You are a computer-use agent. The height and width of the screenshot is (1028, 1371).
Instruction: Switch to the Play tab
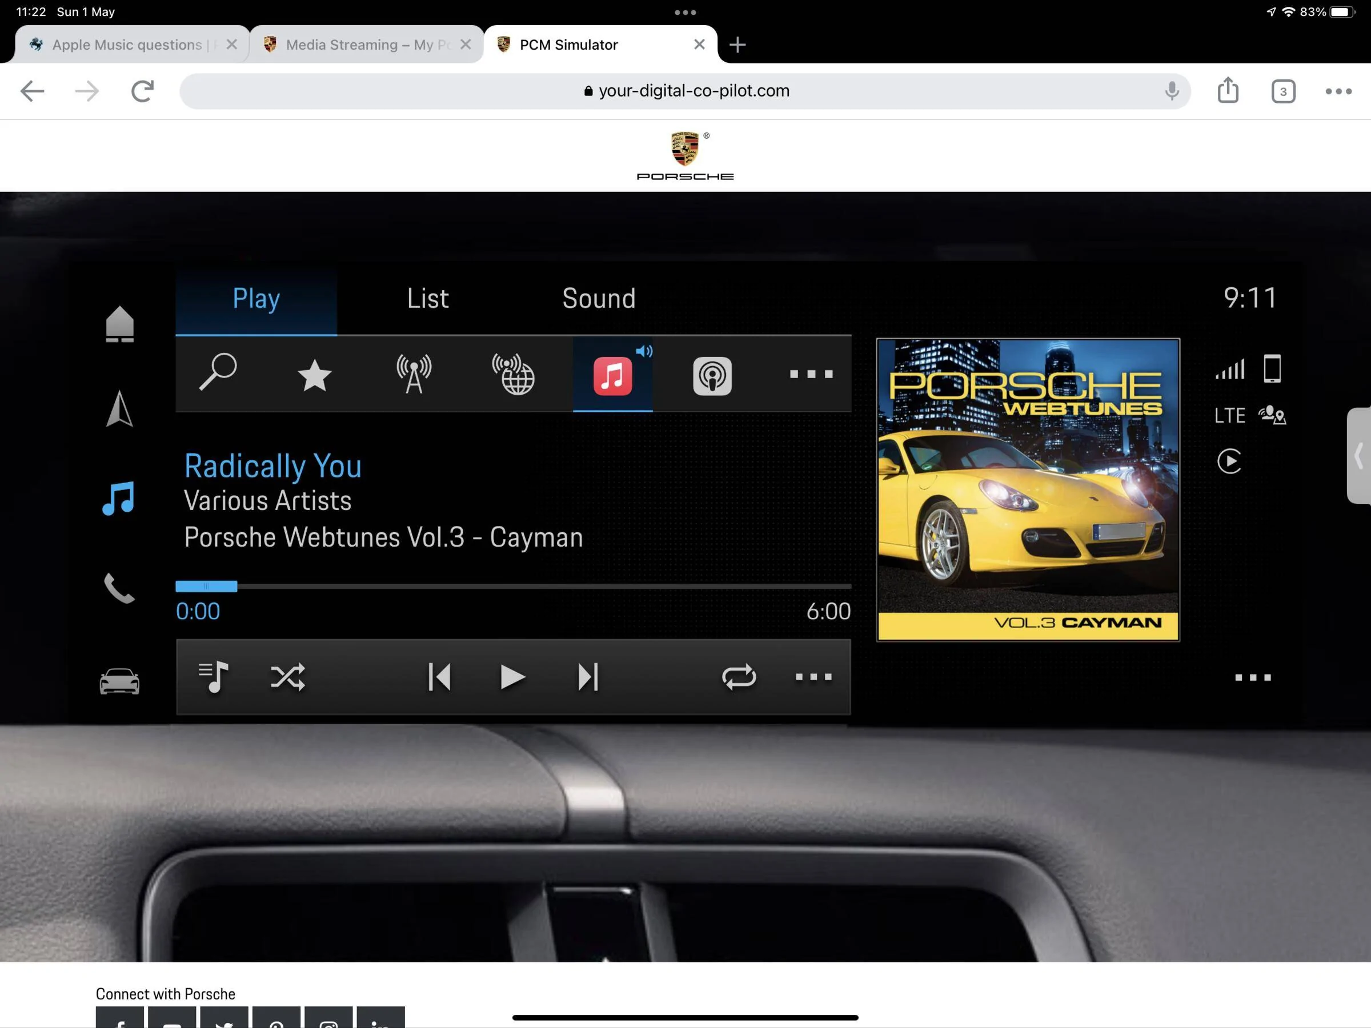(256, 299)
